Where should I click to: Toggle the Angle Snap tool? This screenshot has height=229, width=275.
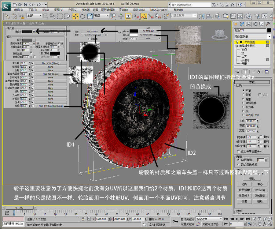coord(144,16)
